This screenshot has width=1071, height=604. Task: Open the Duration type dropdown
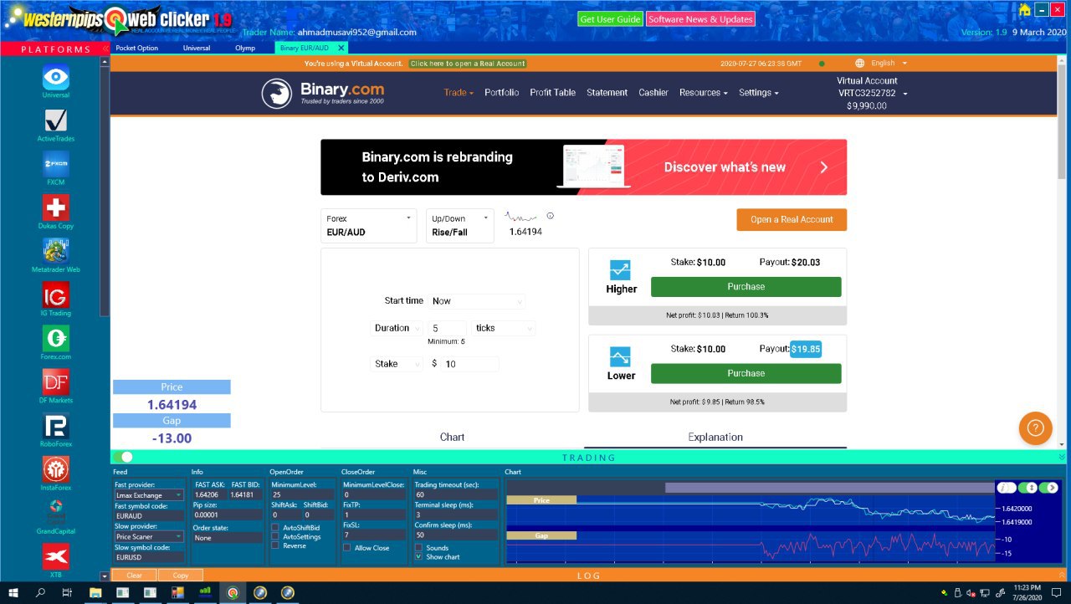397,328
